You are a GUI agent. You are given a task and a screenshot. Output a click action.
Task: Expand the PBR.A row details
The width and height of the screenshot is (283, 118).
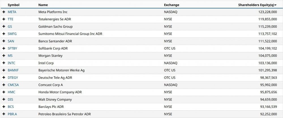[x=4, y=114]
